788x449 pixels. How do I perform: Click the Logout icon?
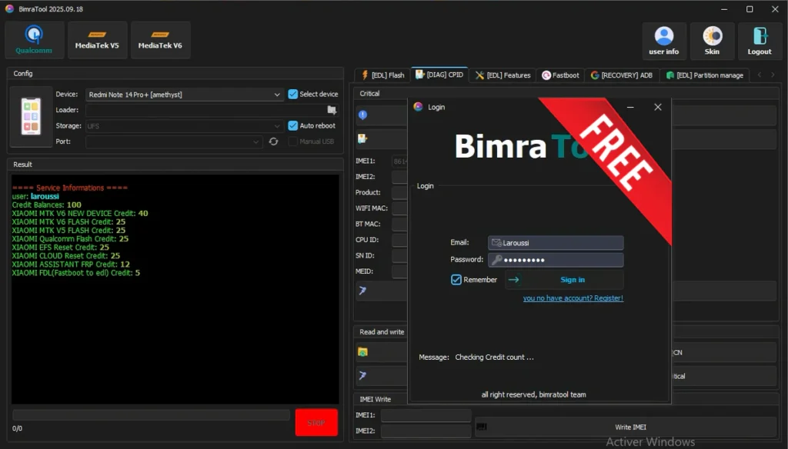(760, 41)
